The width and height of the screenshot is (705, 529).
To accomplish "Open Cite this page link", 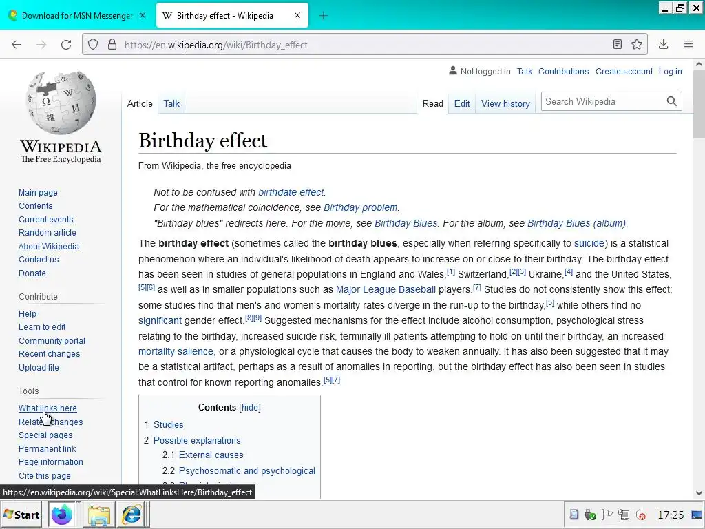I will (45, 475).
